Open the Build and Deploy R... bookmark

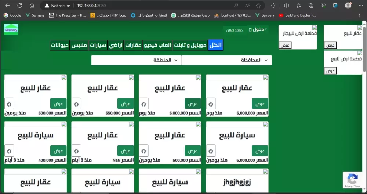[x=297, y=15]
